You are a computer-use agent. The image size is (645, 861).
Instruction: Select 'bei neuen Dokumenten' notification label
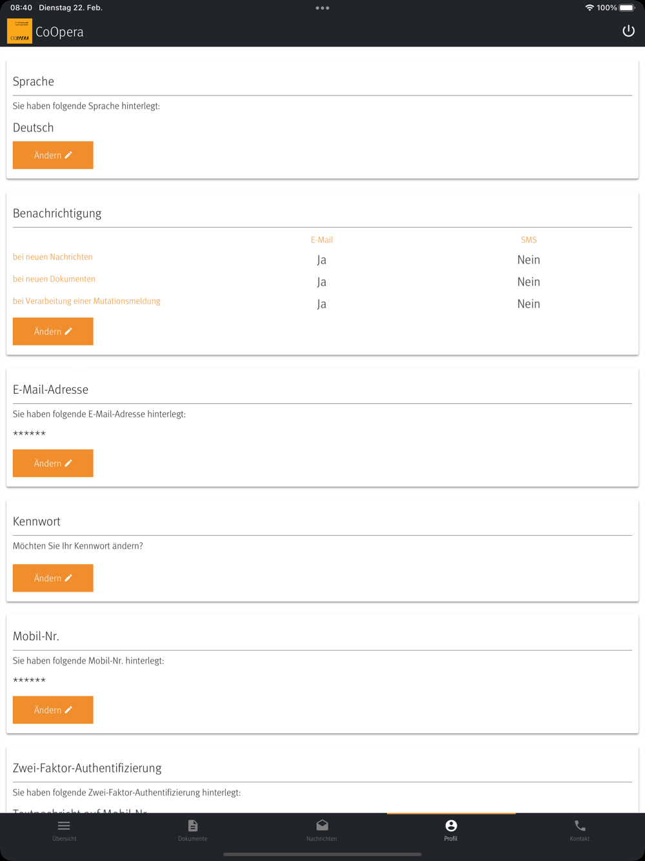tap(54, 279)
